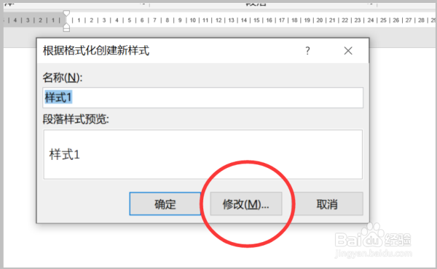The image size is (437, 269).
Task: Close the create new style dialog
Action: point(348,51)
